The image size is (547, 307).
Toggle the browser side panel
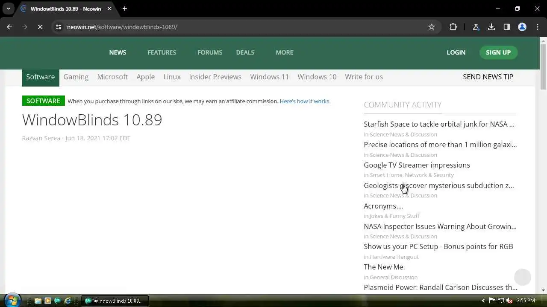click(x=507, y=27)
